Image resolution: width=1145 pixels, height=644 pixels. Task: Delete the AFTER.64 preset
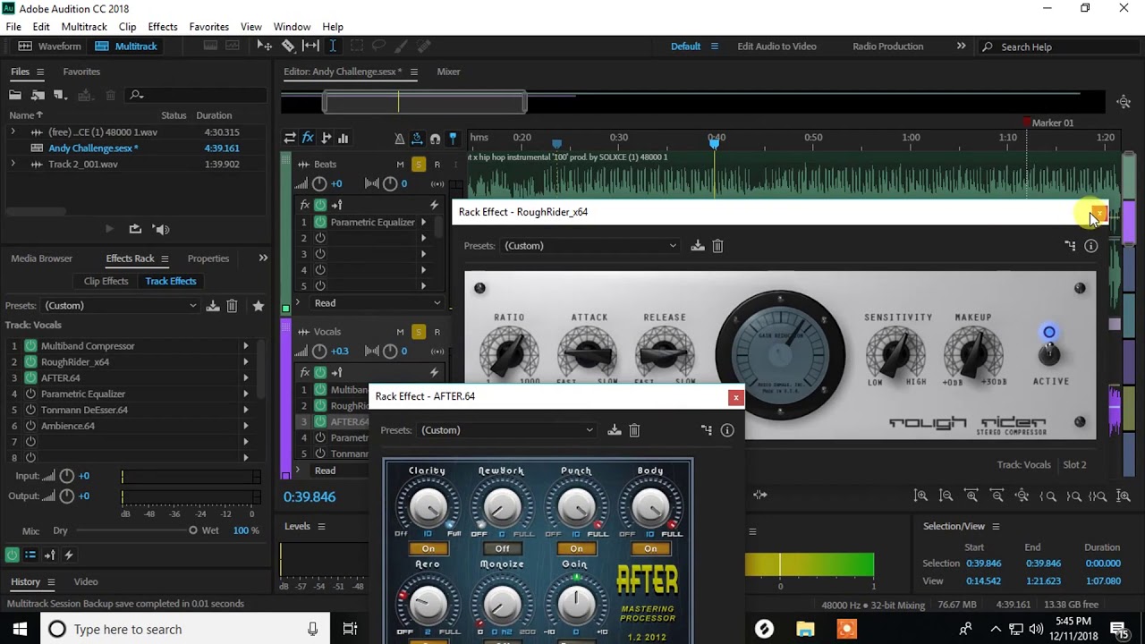tap(634, 430)
